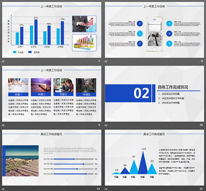Click the animation star icon under slide 10
This screenshot has height=191, width=206.
coord(106,125)
